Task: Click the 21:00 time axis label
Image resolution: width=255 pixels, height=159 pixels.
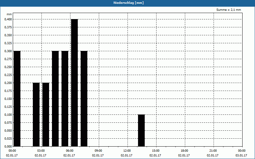Action: coord(213,151)
